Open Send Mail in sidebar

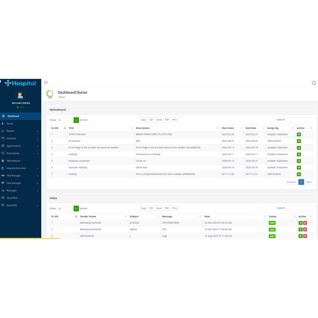coord(12,198)
